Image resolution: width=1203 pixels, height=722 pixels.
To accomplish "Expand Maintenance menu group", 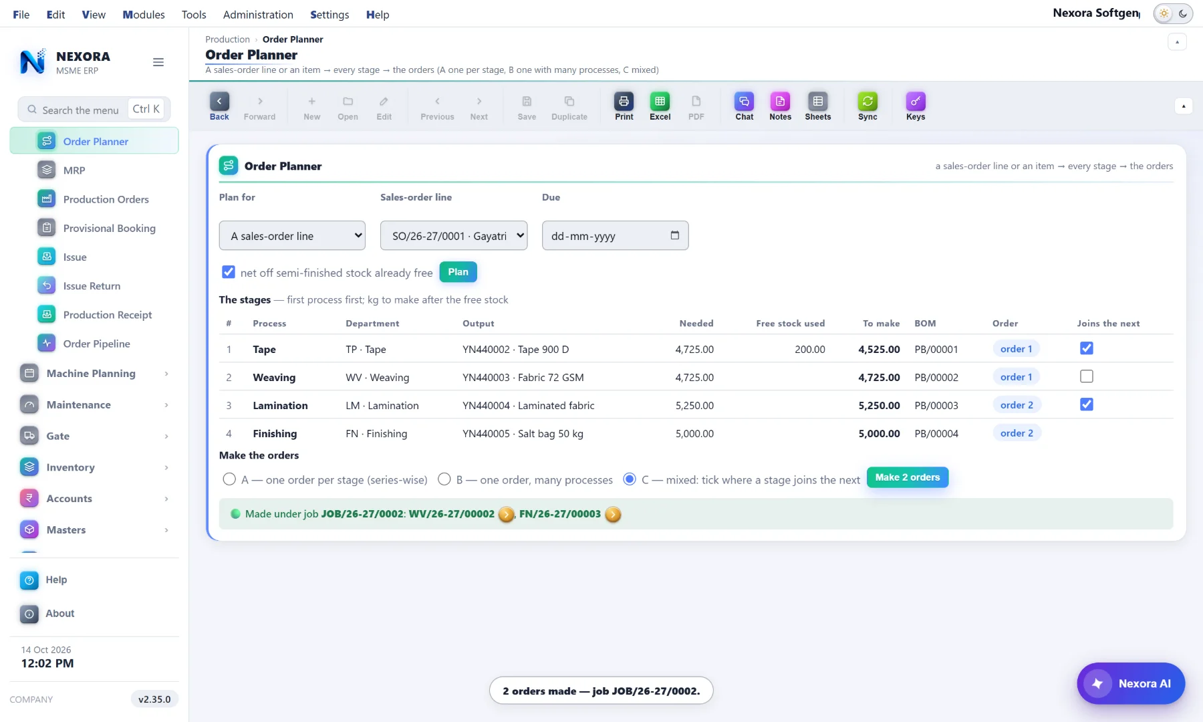I will click(x=94, y=404).
